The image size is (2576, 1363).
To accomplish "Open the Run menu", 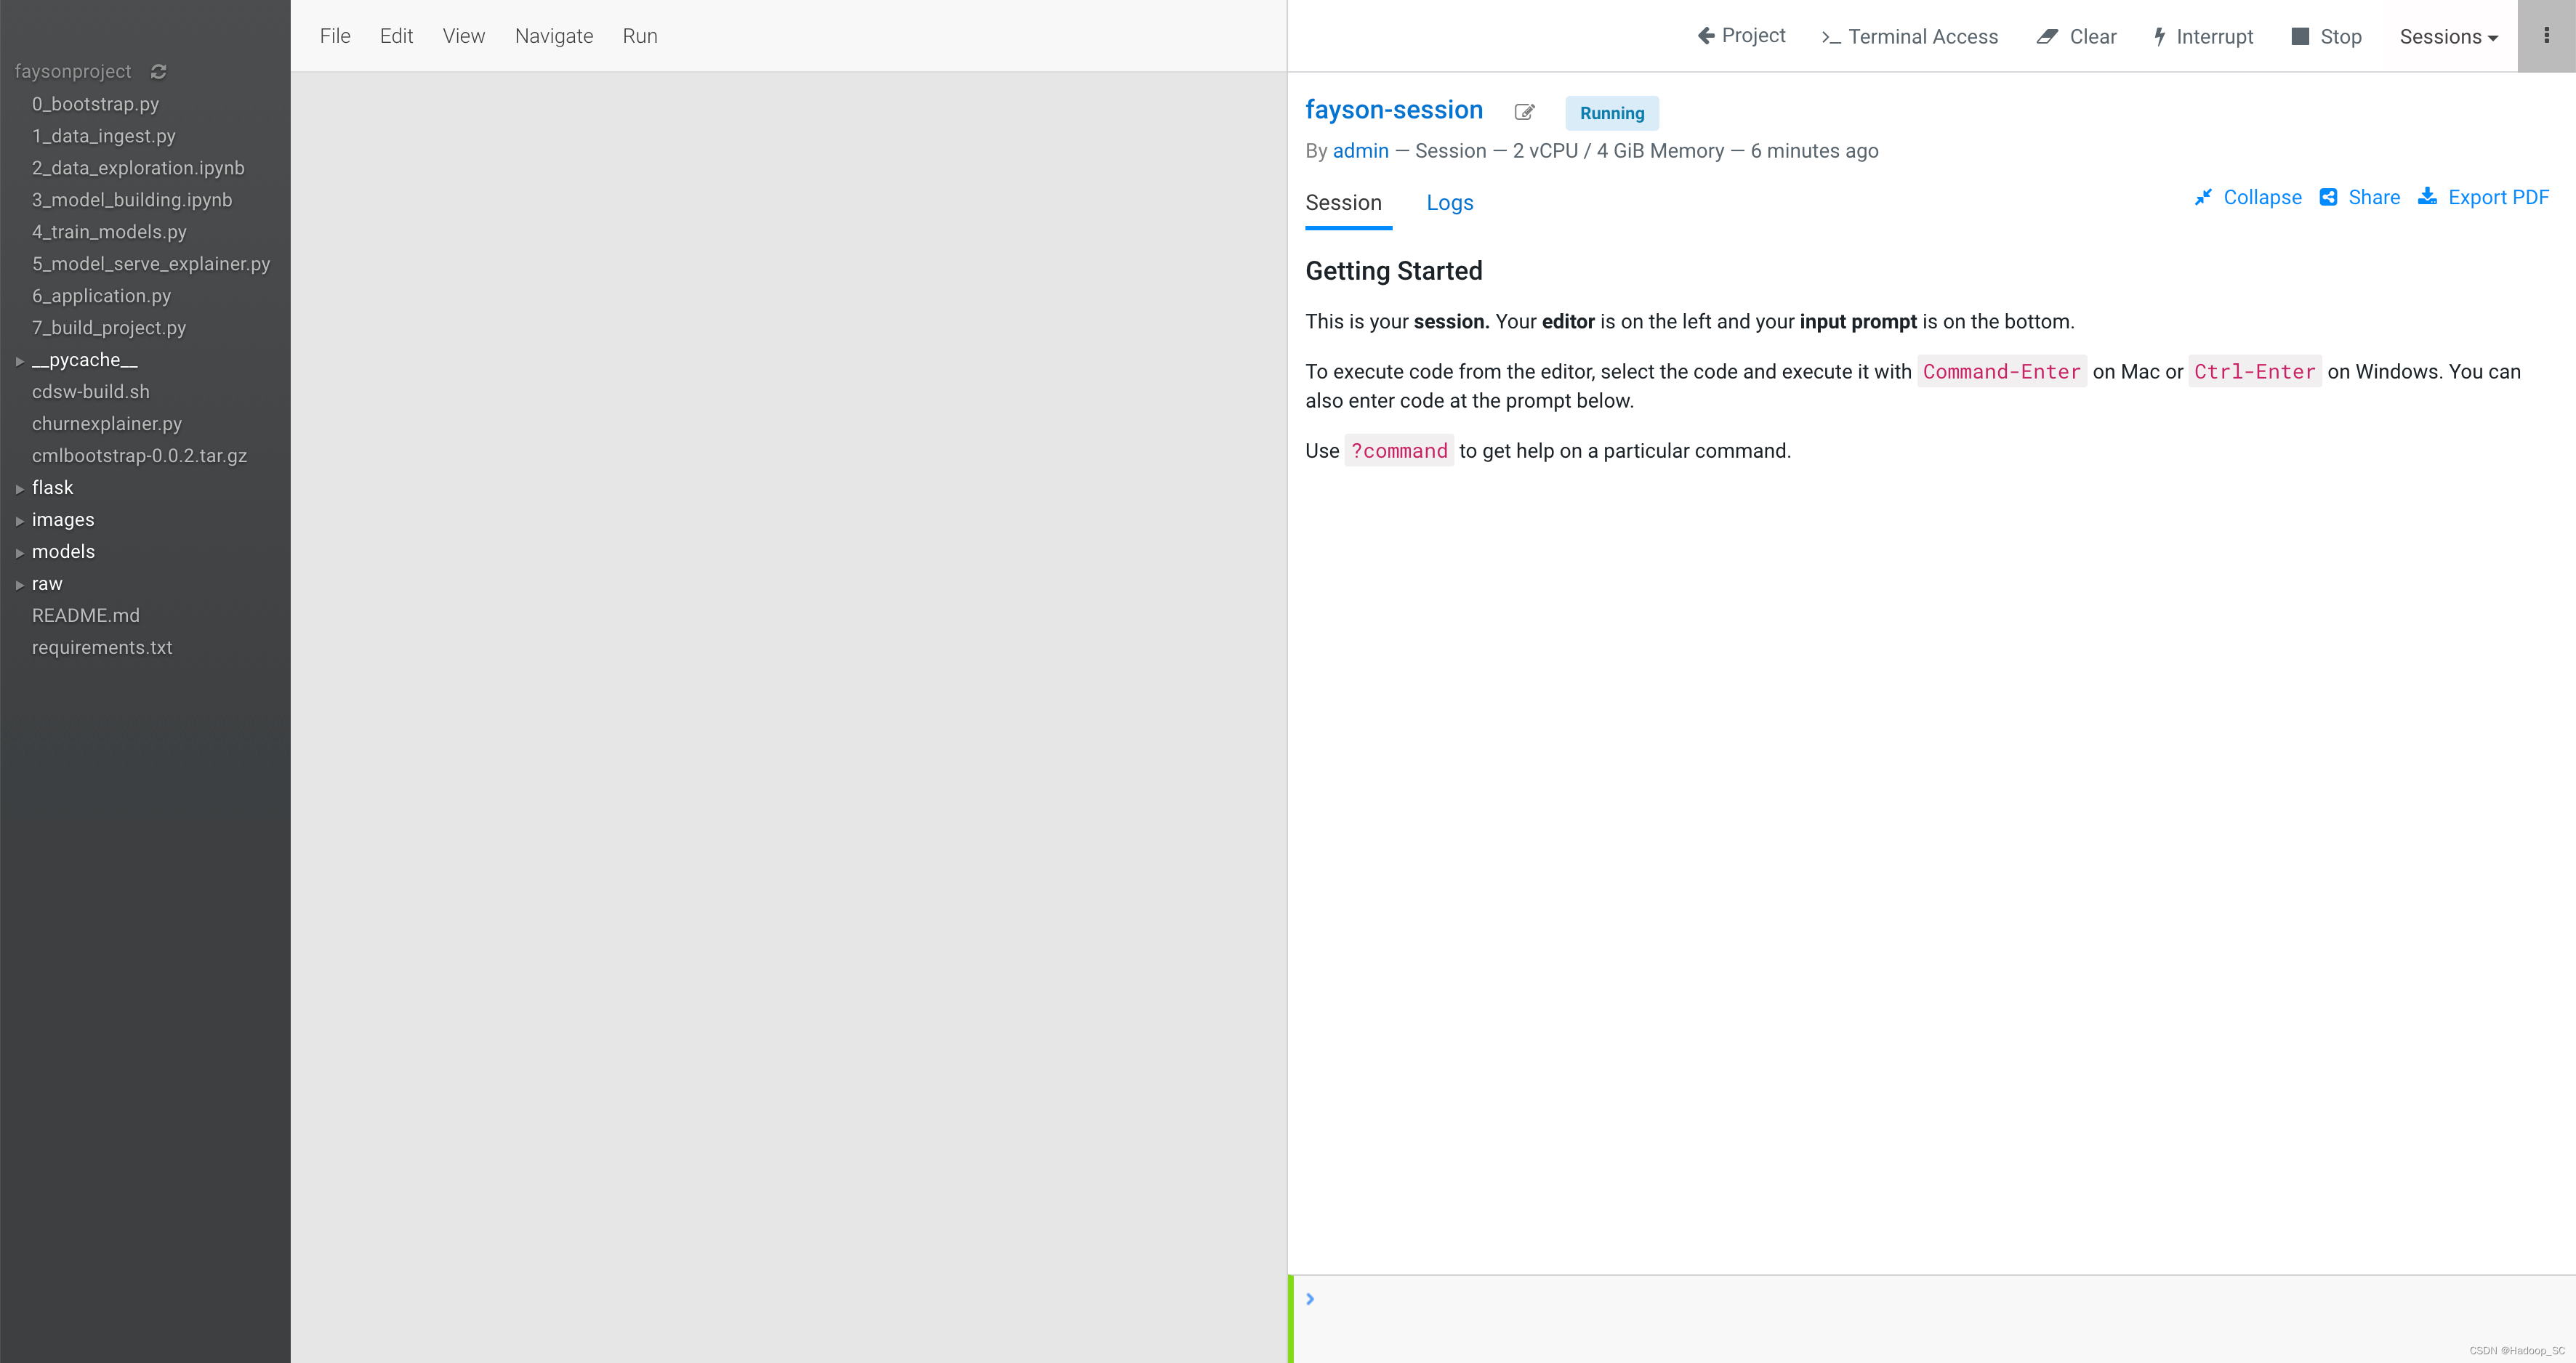I will (639, 36).
